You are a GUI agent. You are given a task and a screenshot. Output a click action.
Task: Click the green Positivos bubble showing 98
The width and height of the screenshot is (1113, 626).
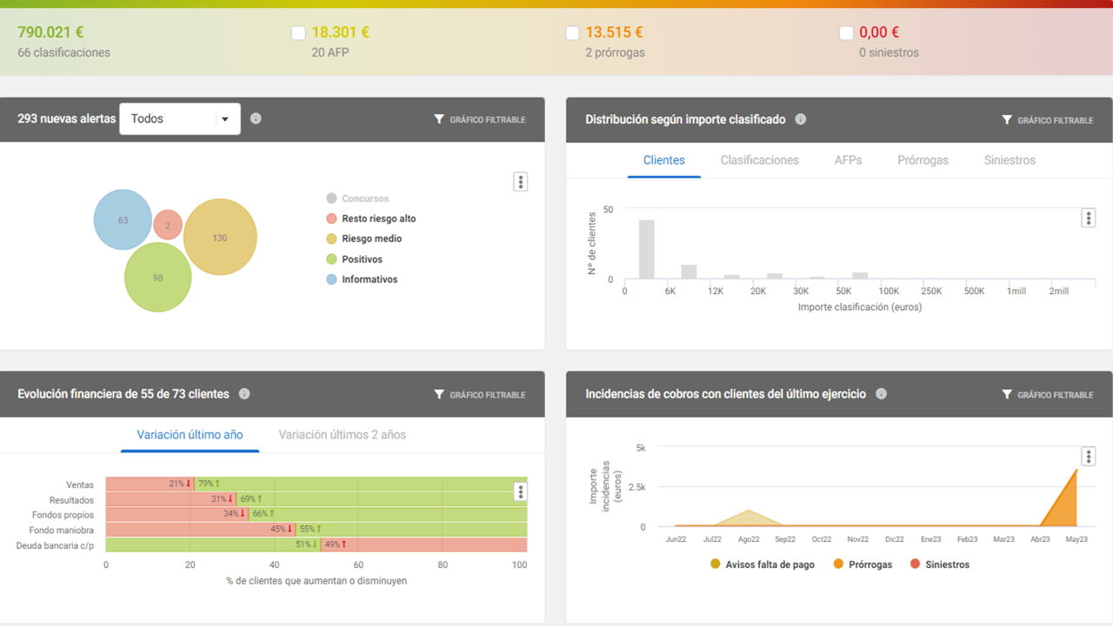pos(157,277)
